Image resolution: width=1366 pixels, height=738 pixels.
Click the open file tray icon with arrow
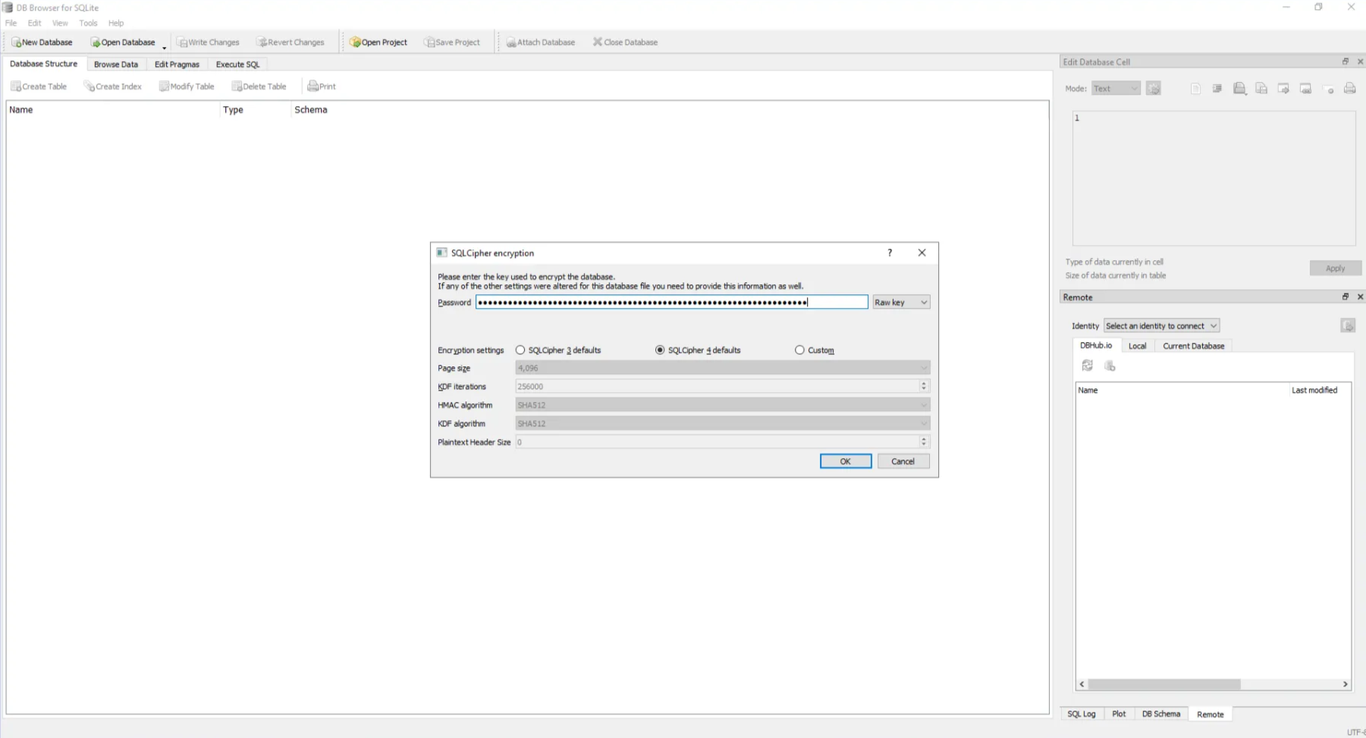coord(1239,89)
